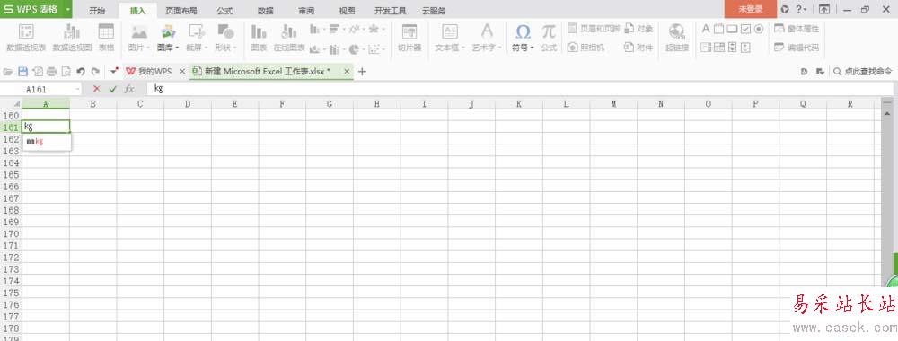Insert a pivot table (数据透视表)

point(26,38)
